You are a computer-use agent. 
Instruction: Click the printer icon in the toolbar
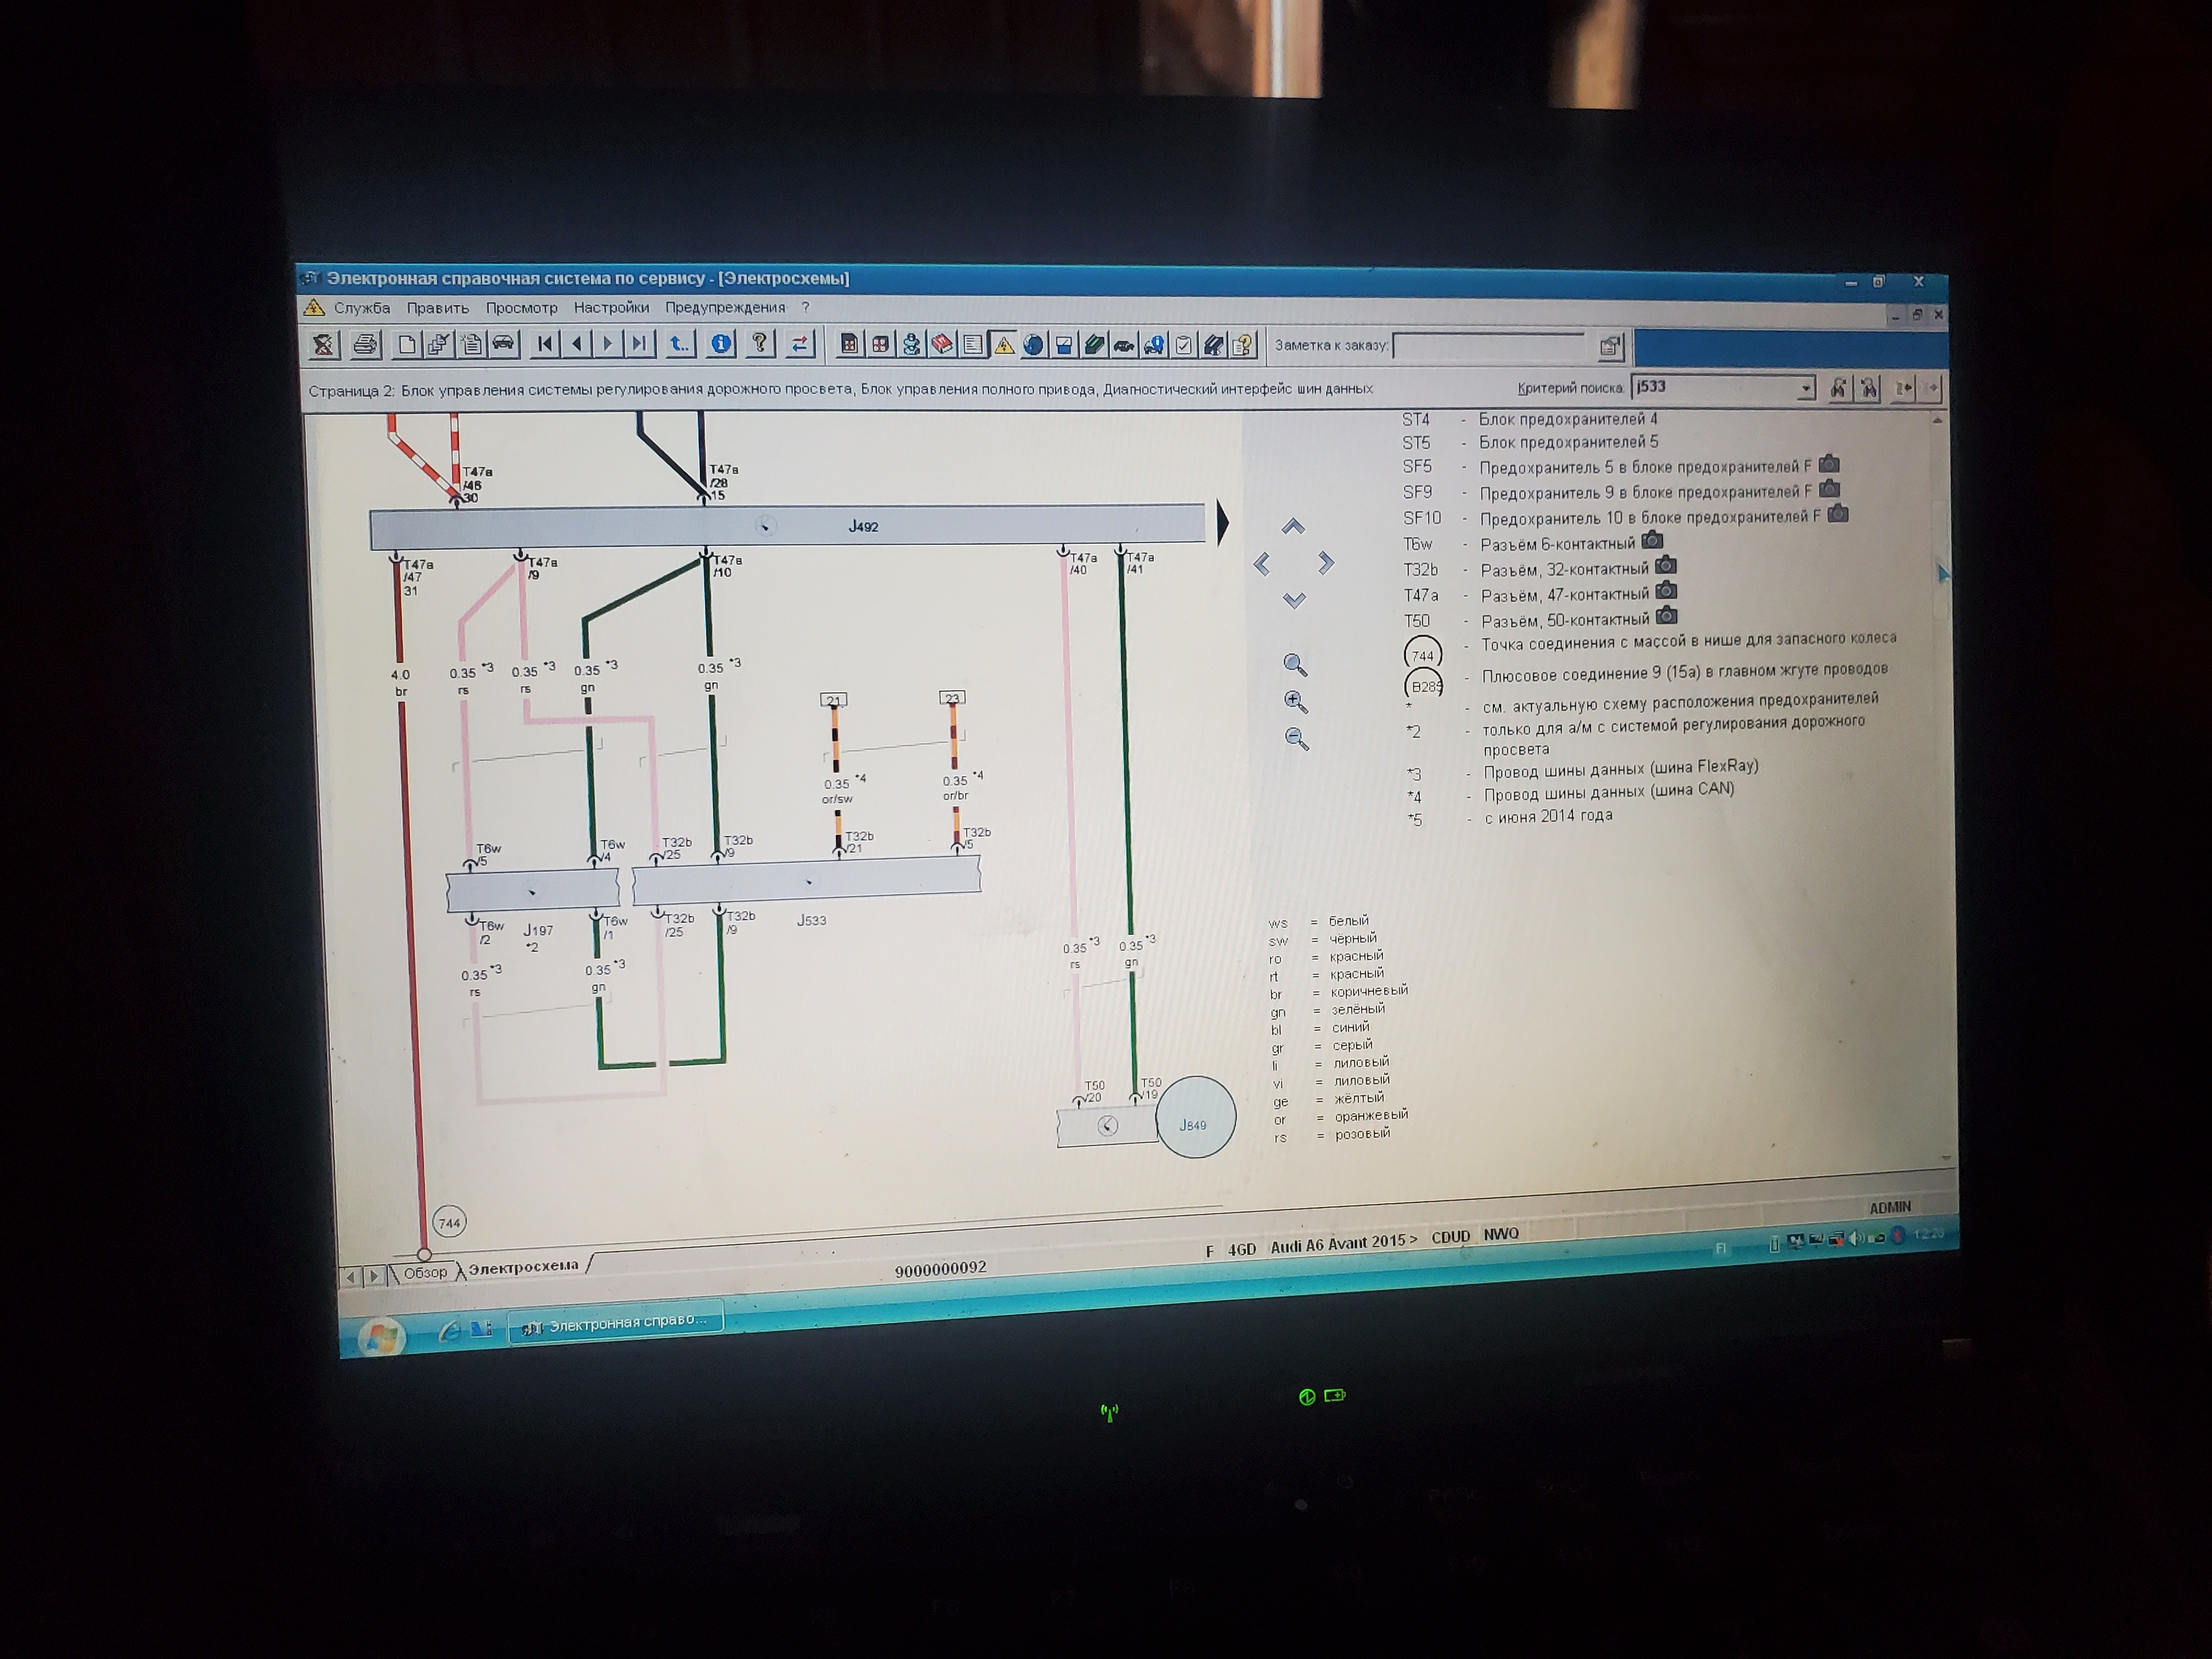pyautogui.click(x=365, y=345)
